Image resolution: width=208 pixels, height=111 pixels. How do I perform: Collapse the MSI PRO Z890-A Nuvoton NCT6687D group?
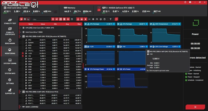click(x=21, y=36)
